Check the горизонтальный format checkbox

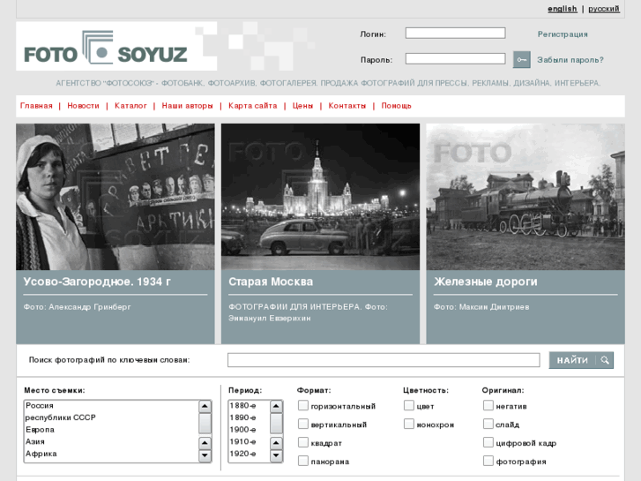coord(303,405)
